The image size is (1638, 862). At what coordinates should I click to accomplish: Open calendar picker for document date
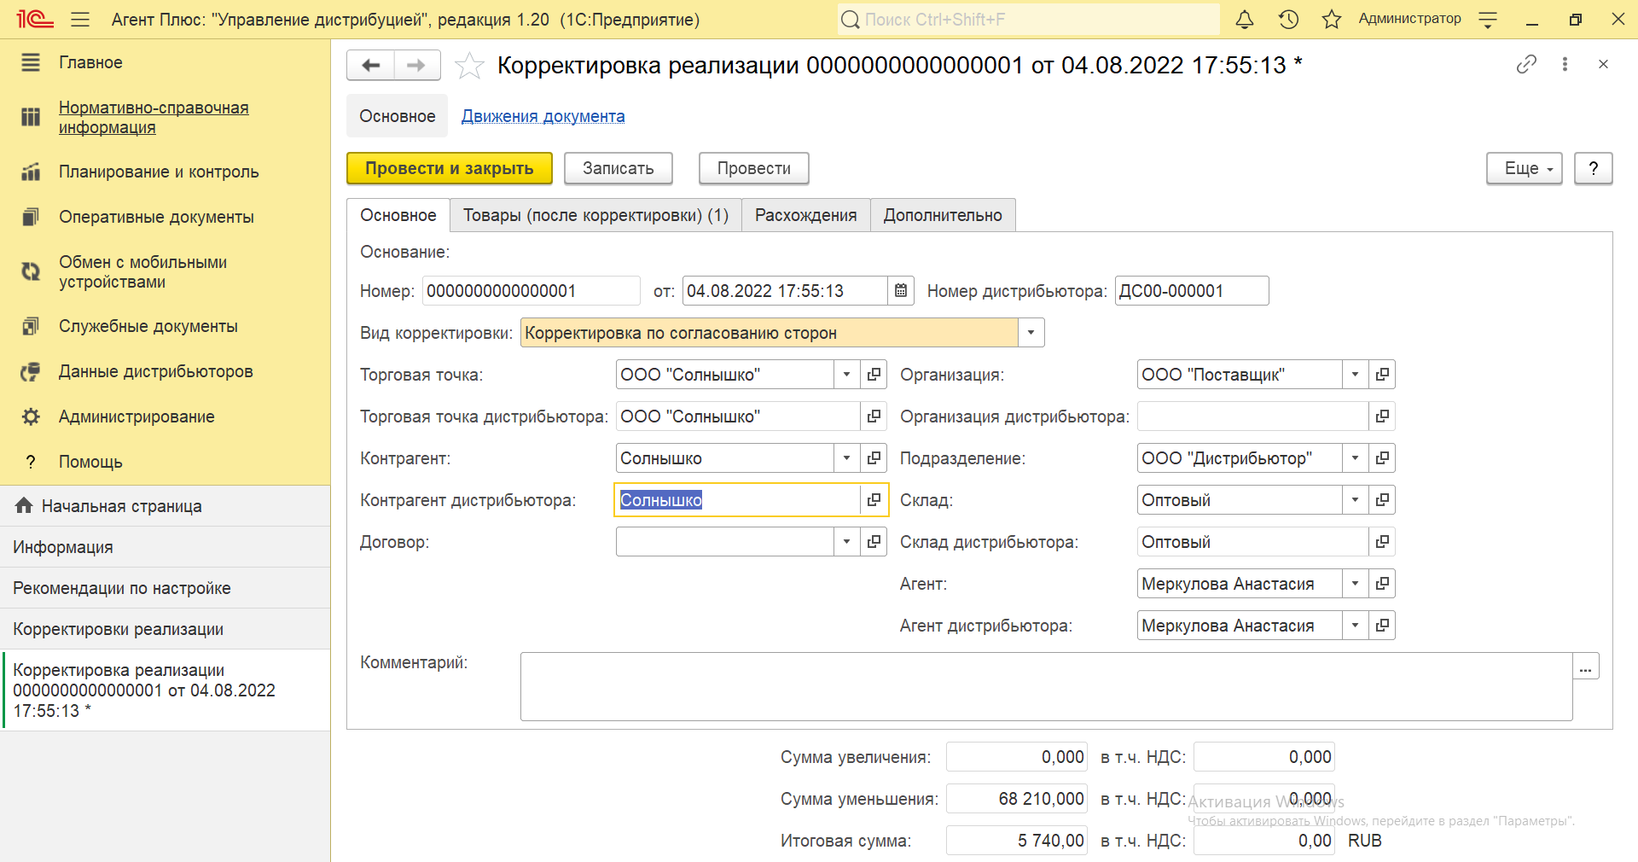(901, 291)
